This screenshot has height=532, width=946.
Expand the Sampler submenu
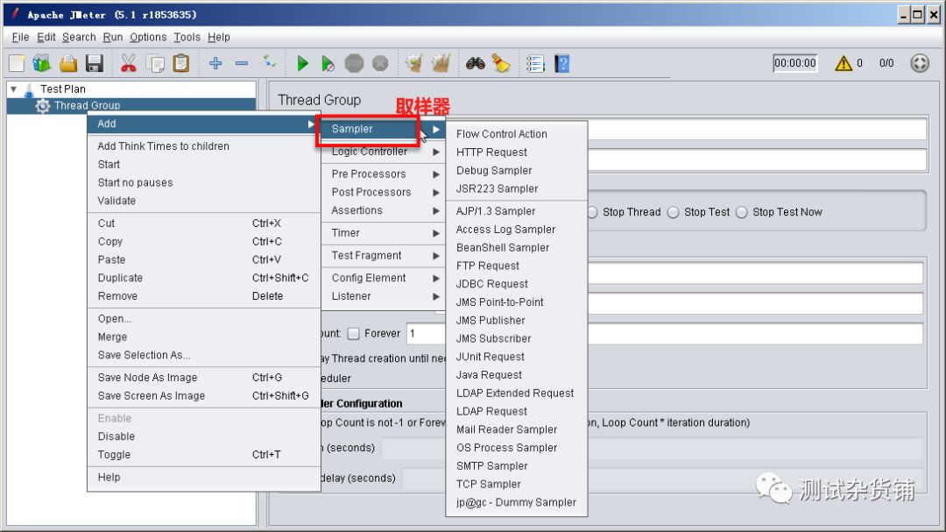383,129
